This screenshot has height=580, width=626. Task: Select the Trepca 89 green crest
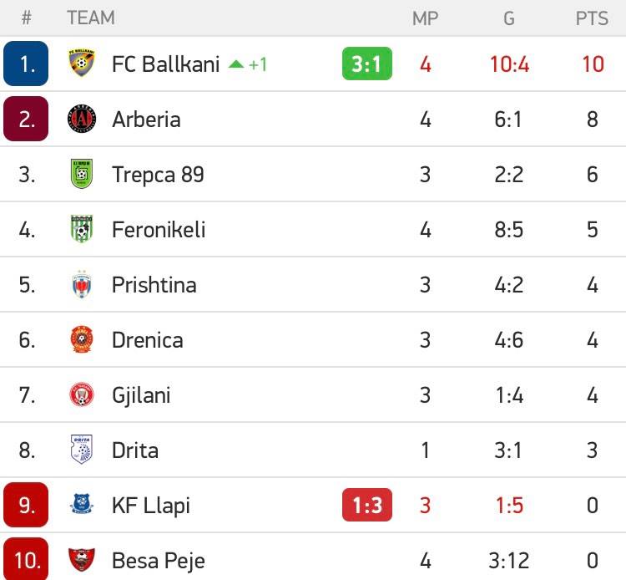click(82, 174)
